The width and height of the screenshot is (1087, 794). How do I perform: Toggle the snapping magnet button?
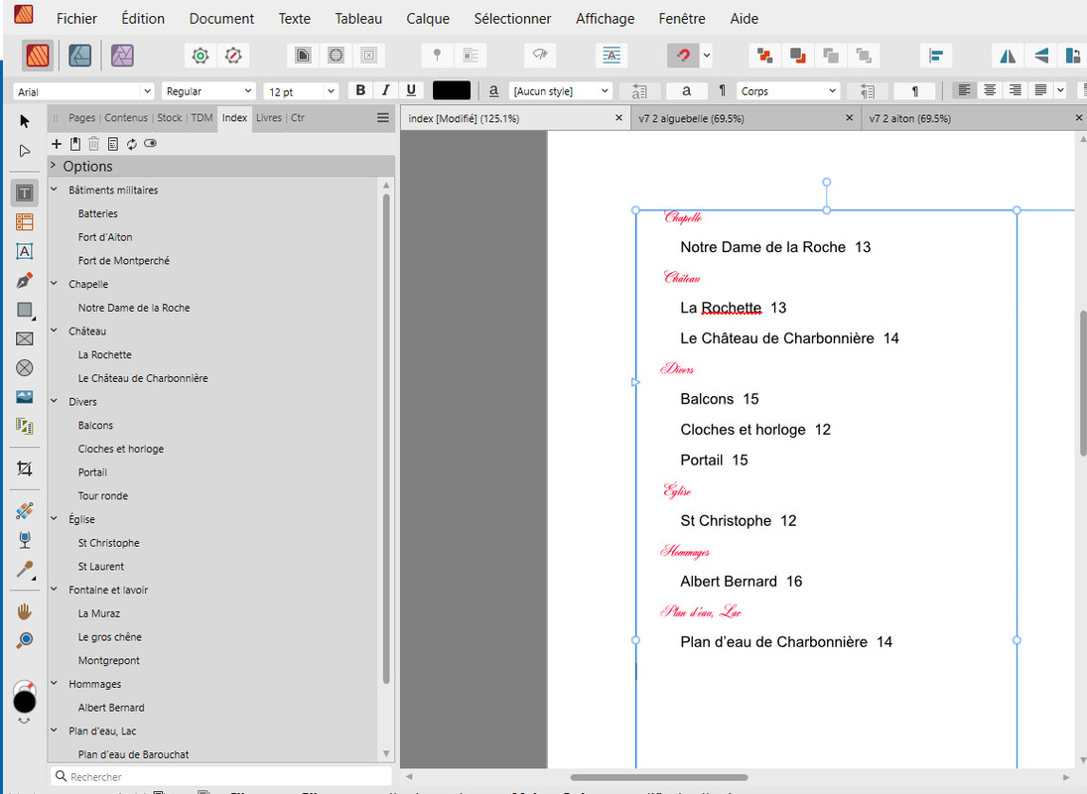pos(683,56)
